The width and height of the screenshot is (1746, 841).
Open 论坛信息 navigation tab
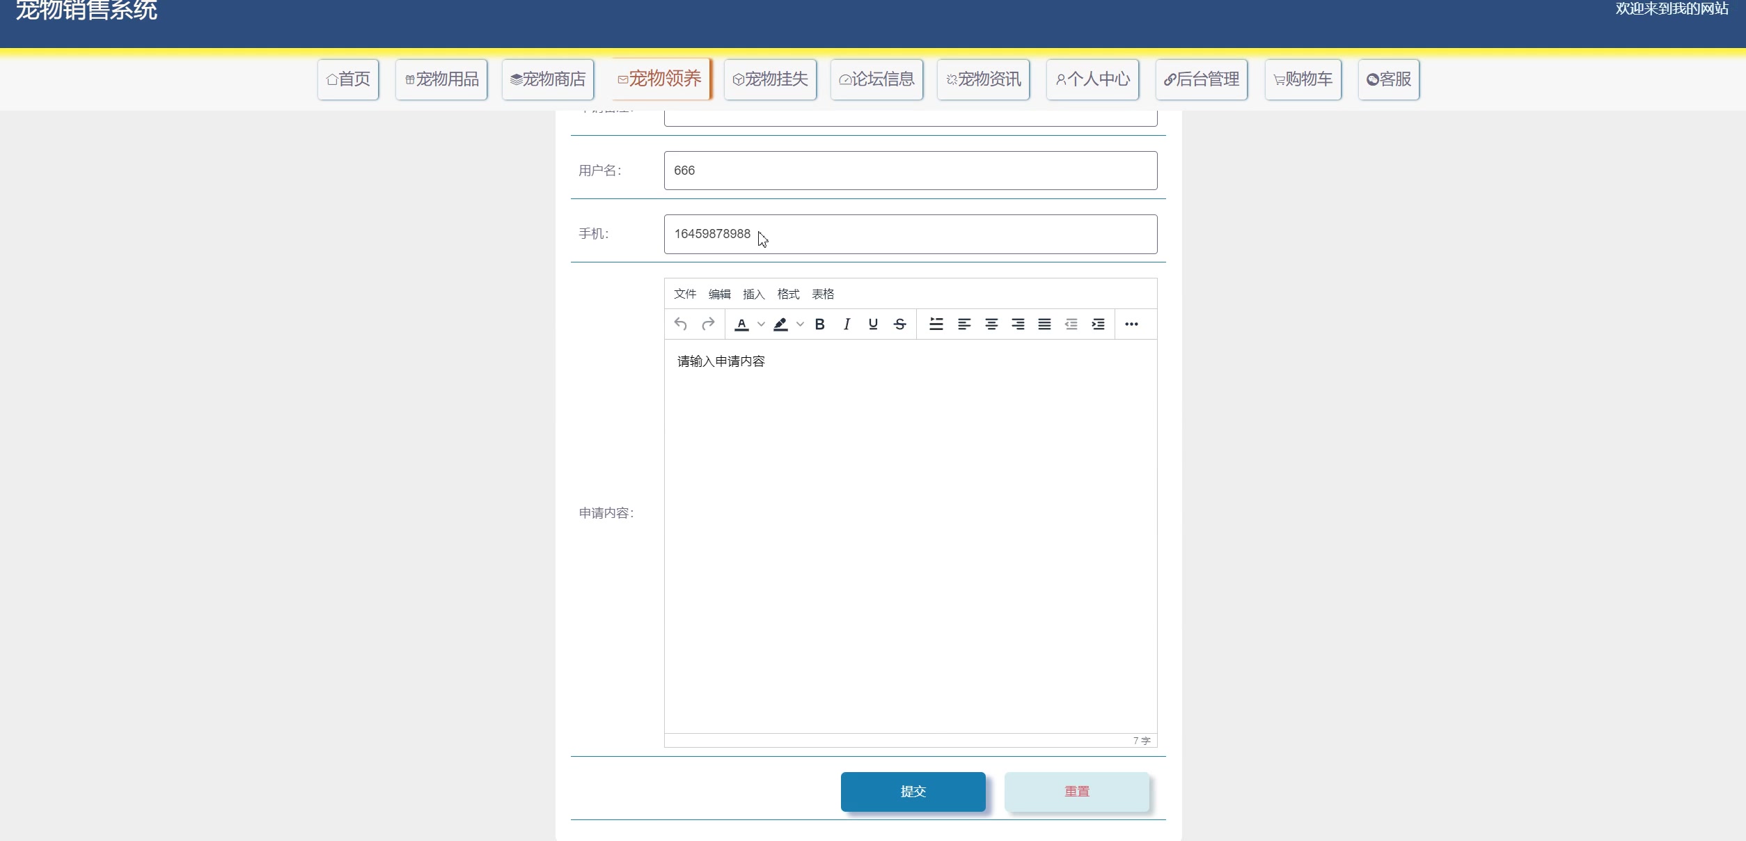(x=877, y=79)
